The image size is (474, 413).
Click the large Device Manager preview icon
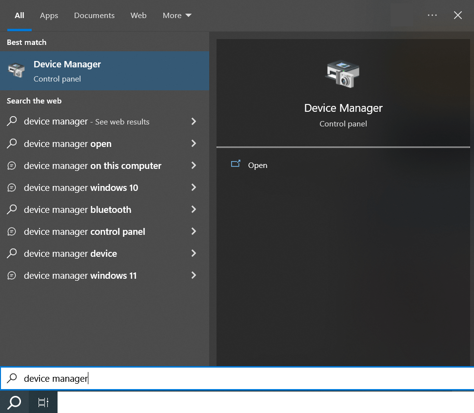(343, 74)
